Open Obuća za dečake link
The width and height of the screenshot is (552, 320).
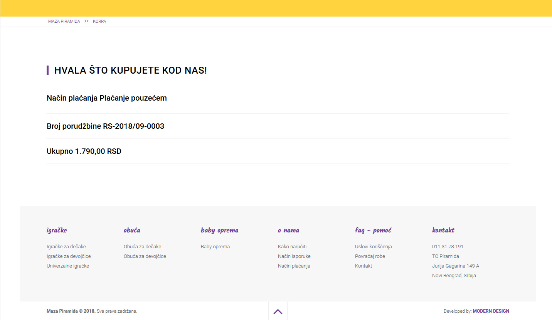point(142,247)
